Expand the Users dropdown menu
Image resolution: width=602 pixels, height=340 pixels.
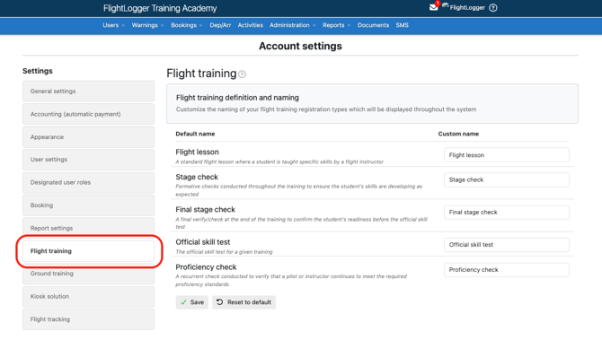113,25
